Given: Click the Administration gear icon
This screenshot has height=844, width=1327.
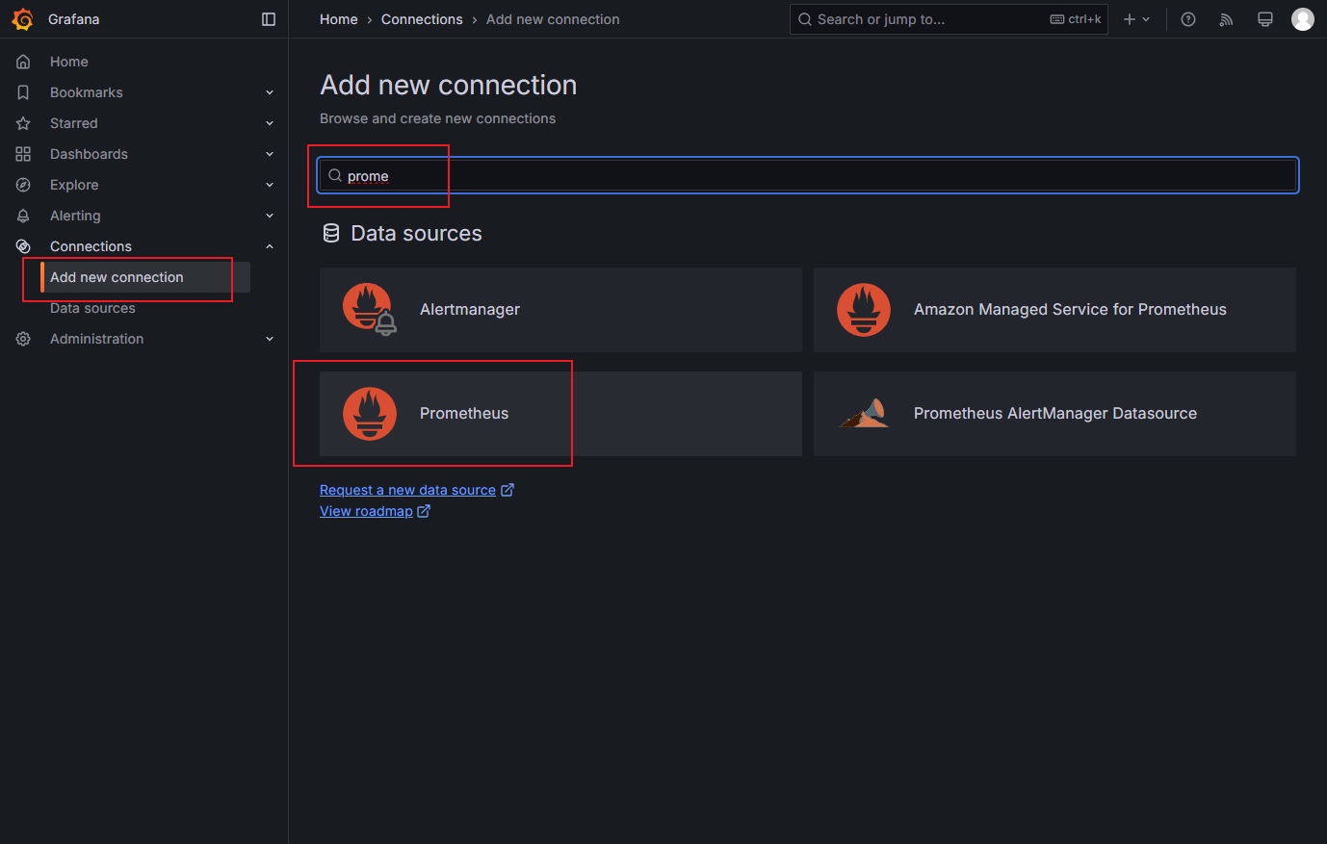Looking at the screenshot, I should coord(23,339).
